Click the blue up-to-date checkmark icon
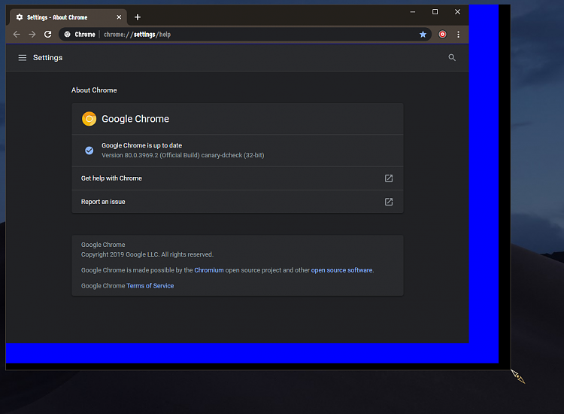The height and width of the screenshot is (414, 564). coord(89,151)
